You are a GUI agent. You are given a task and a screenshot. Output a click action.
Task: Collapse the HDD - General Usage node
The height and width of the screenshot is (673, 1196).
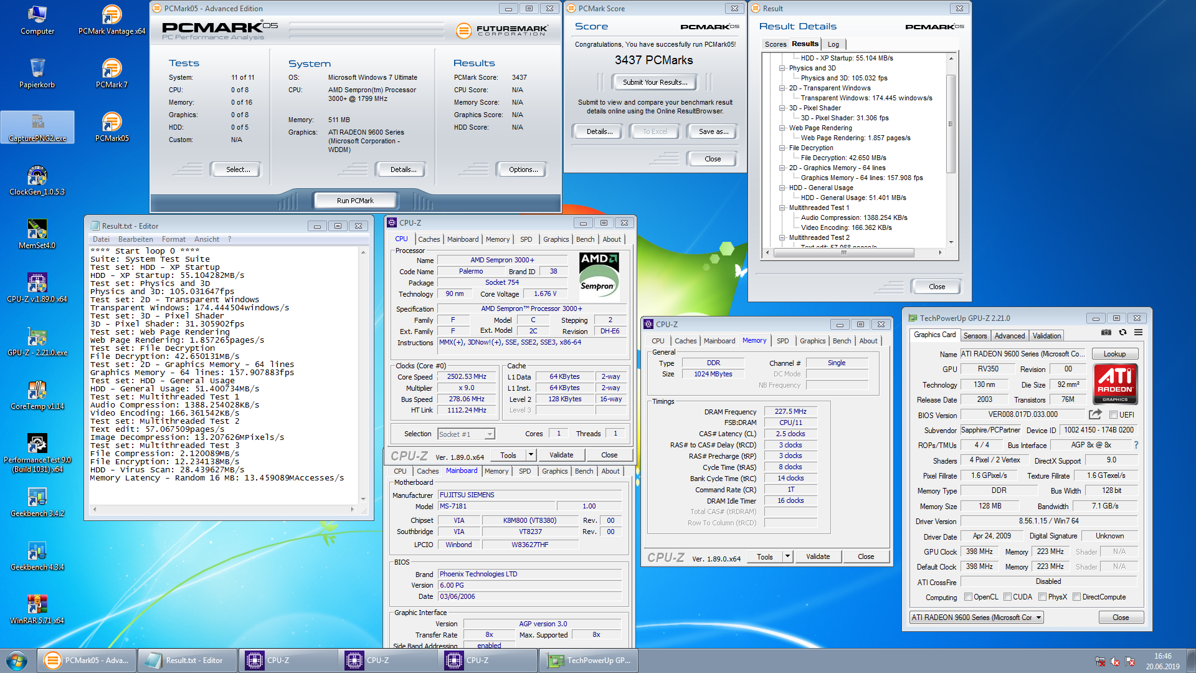point(782,188)
